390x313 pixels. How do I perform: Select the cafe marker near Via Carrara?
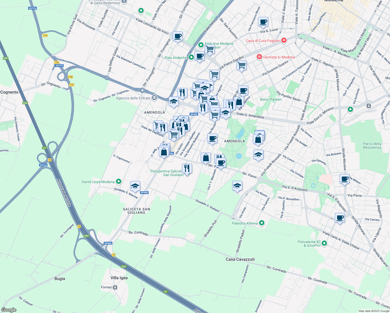click(x=340, y=218)
